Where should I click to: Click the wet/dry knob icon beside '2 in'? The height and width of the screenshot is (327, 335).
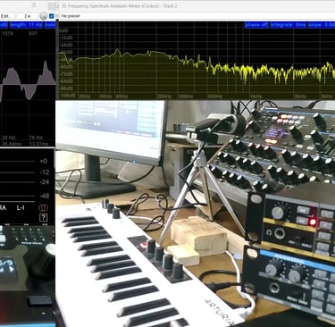point(44,16)
